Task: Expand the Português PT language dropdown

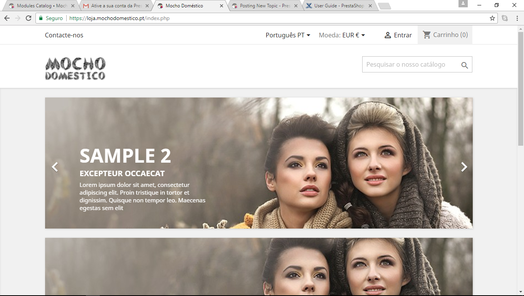Action: [x=288, y=35]
